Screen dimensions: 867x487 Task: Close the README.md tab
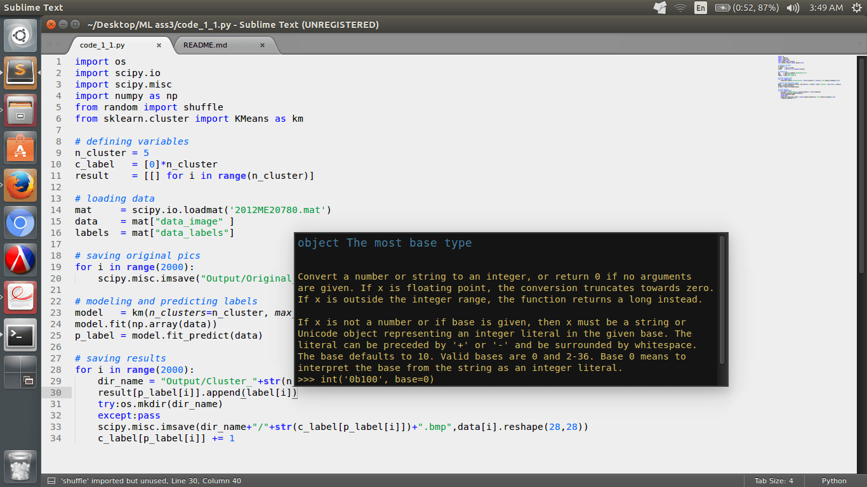tap(262, 45)
